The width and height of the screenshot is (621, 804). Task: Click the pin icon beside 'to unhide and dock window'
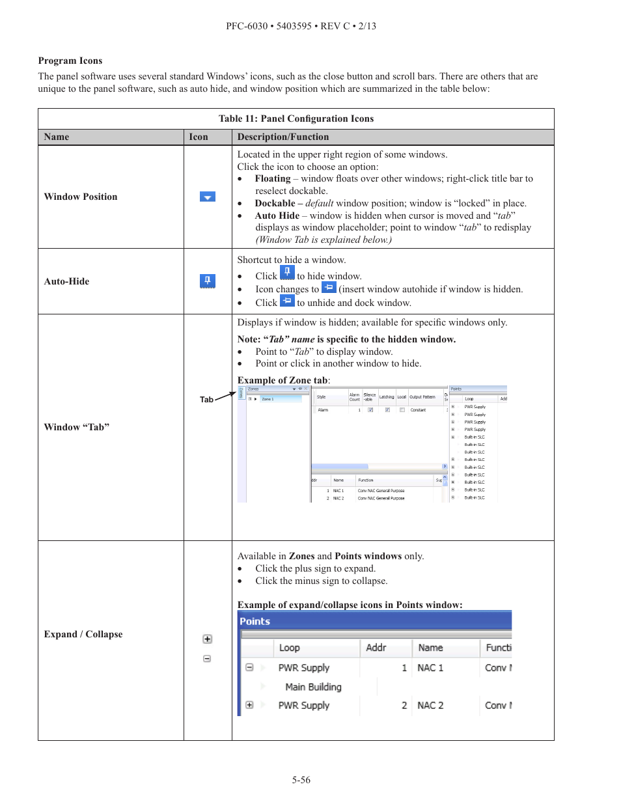[x=287, y=301]
